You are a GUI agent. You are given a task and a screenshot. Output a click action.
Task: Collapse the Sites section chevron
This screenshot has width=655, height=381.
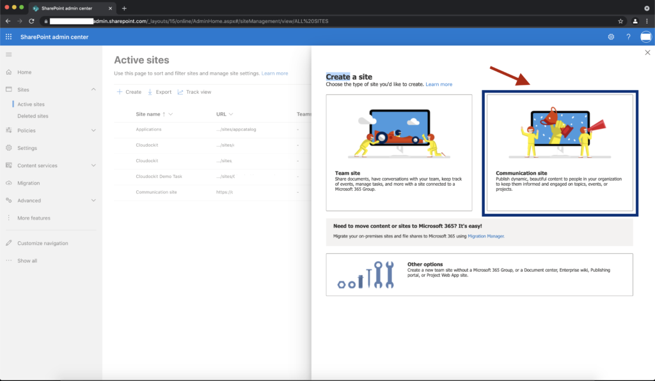click(93, 89)
